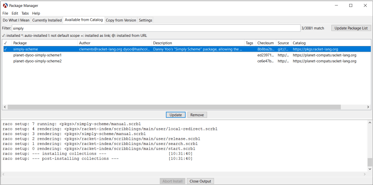The image size is (373, 185).
Task: Select the planet-dyoo-simply-scheme1 package row
Action: pyautogui.click(x=37, y=55)
